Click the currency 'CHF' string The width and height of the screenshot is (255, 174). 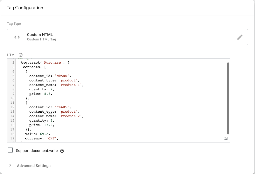51,138
